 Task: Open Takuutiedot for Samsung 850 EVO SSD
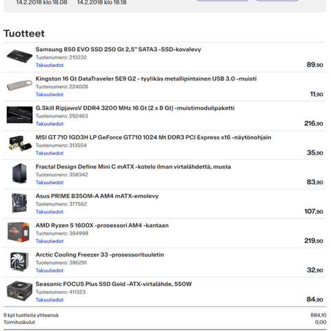pyautogui.click(x=50, y=65)
